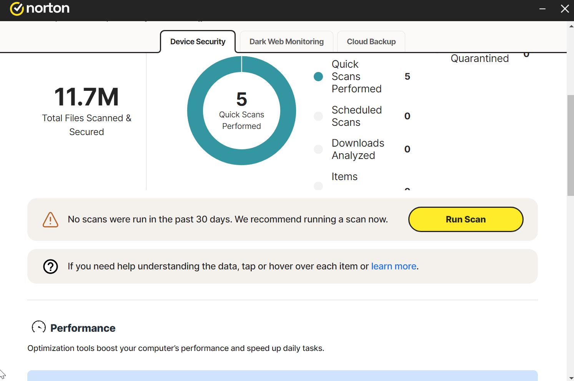This screenshot has width=574, height=381.
Task: Click the 11.7M Total Files Scanned stat
Action: coord(87,97)
